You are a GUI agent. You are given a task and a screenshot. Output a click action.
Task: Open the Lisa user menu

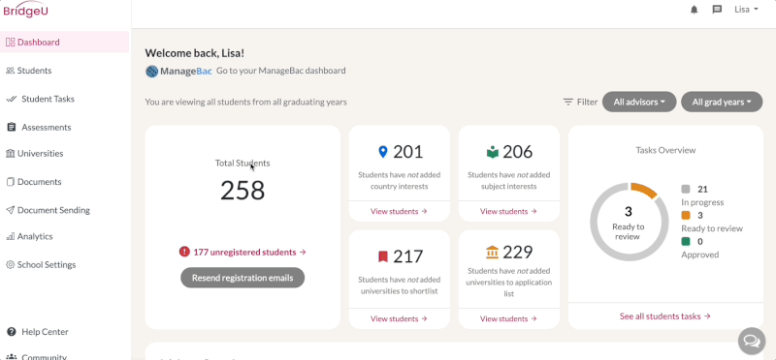[746, 10]
